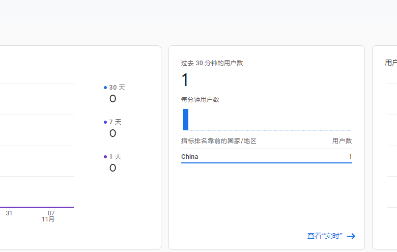Click the large realtime user count 1
This screenshot has height=252, width=397.
click(x=185, y=80)
